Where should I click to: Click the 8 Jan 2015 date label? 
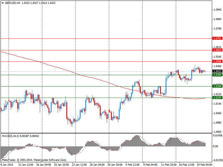click(7, 165)
